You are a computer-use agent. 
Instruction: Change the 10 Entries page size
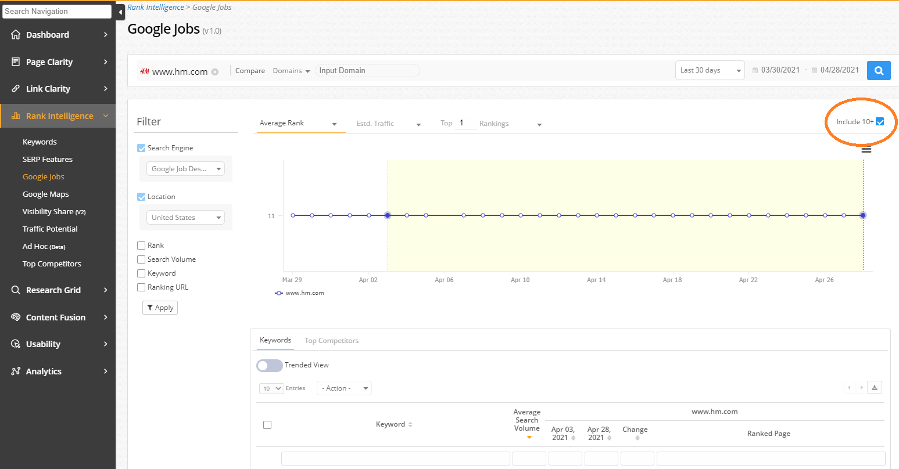pyautogui.click(x=271, y=388)
